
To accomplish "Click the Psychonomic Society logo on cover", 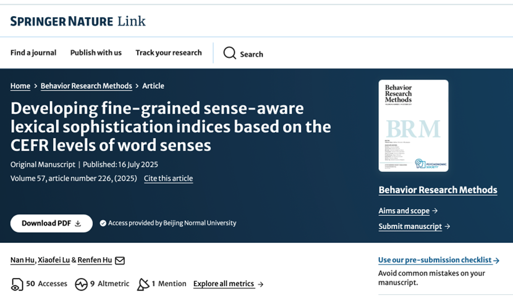I will 428,163.
